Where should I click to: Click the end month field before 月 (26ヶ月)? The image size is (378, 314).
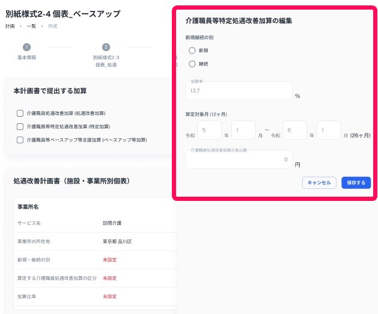click(329, 130)
